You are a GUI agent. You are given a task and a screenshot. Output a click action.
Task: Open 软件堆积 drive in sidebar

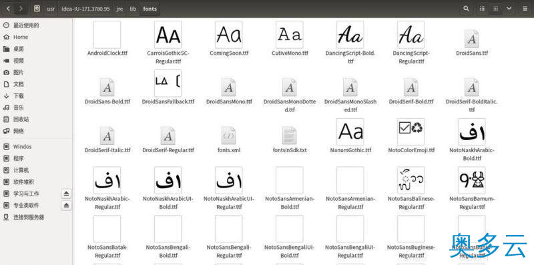pos(36,182)
